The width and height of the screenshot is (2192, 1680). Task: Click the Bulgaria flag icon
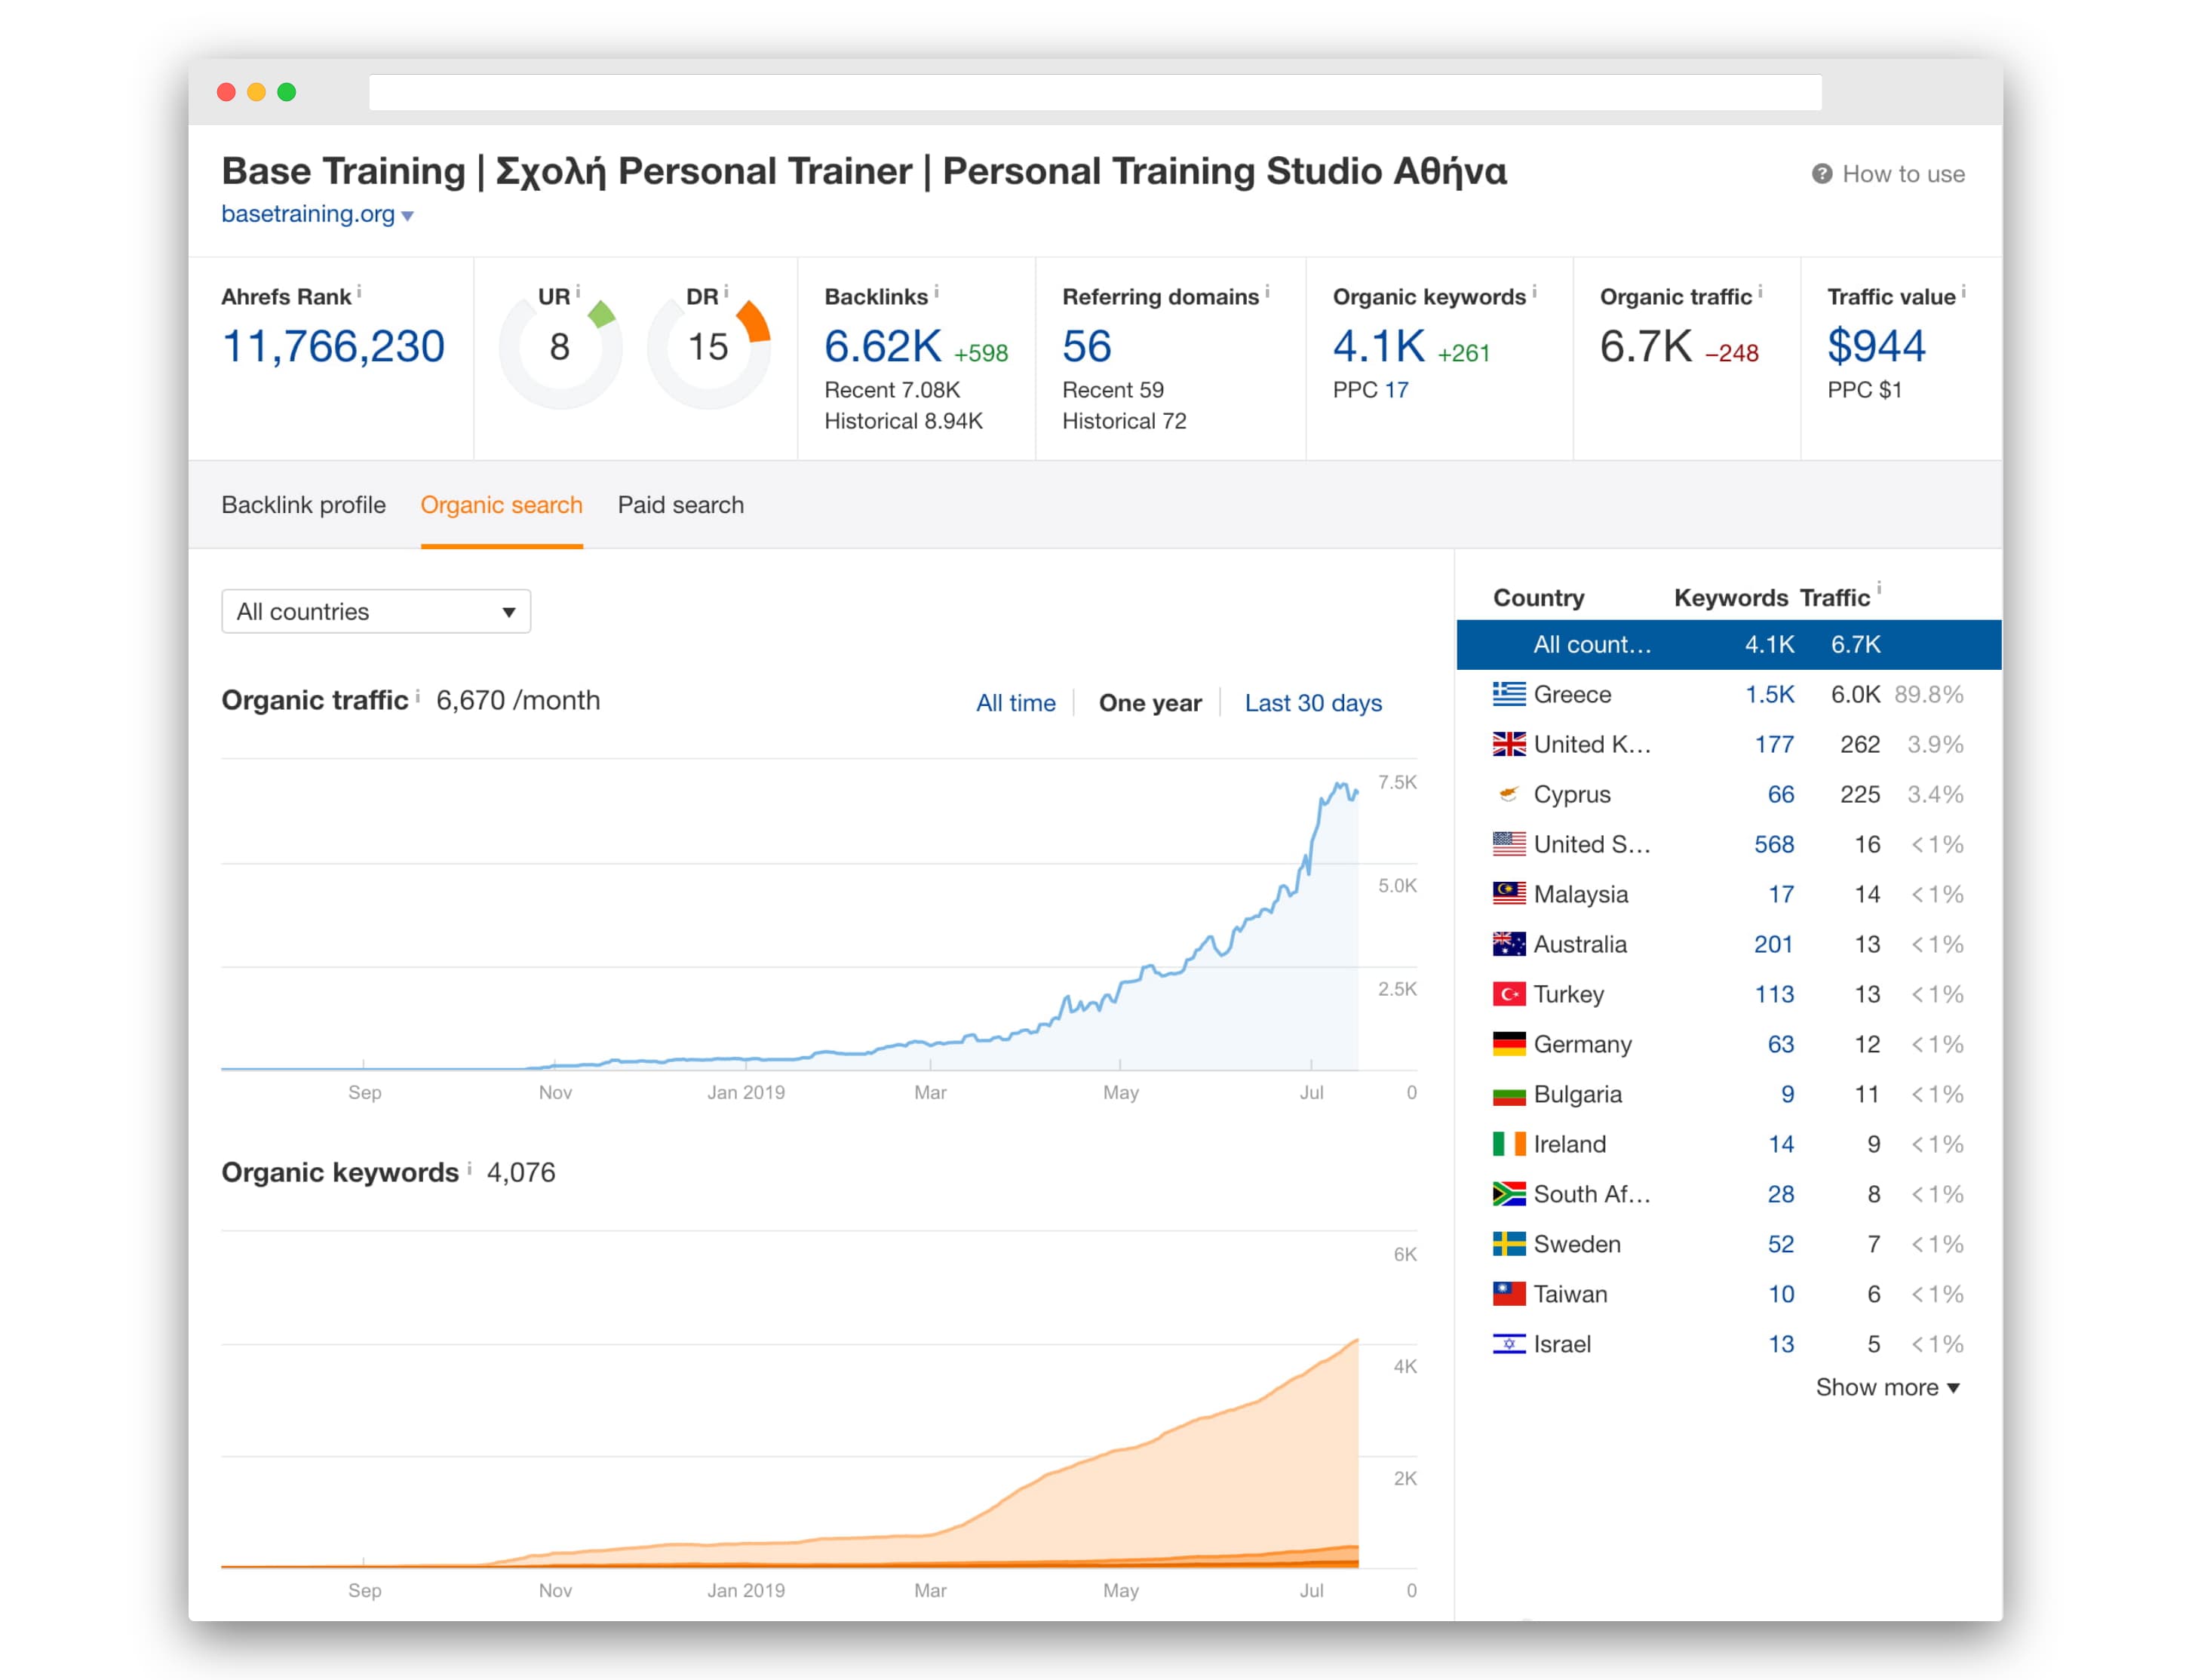coord(1509,1094)
